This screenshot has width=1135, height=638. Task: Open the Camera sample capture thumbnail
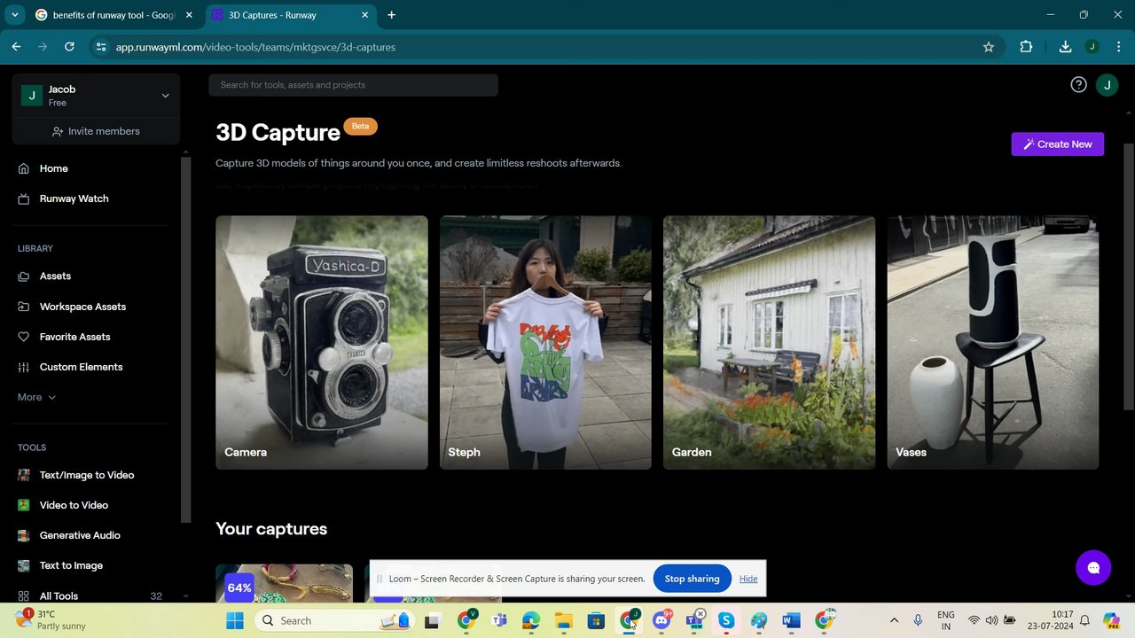tap(321, 342)
